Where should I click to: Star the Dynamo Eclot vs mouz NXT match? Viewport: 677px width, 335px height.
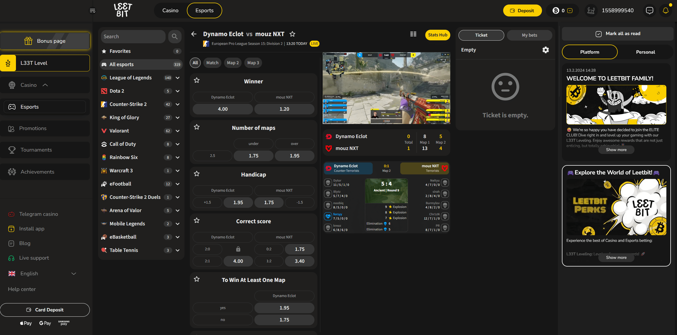292,34
